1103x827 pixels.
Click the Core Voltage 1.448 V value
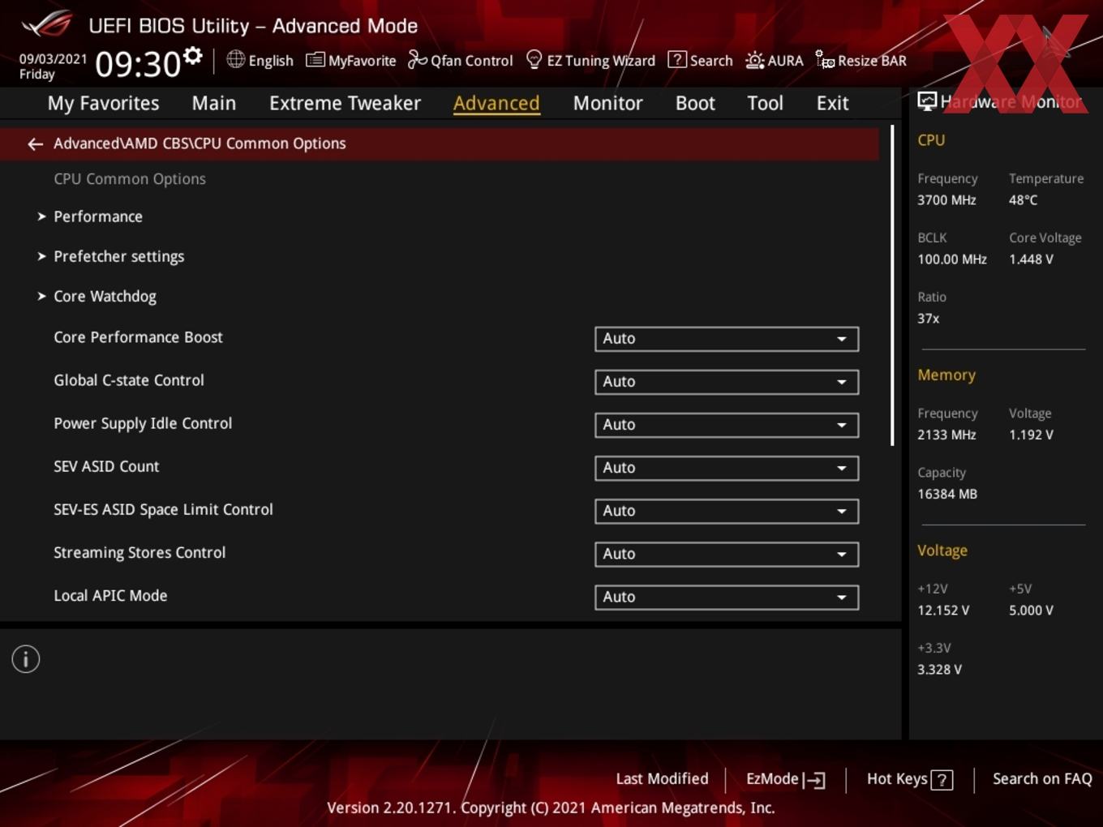tap(1031, 259)
